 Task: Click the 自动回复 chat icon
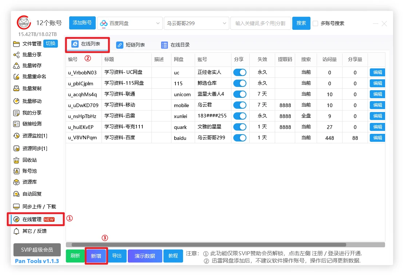pyautogui.click(x=16, y=194)
